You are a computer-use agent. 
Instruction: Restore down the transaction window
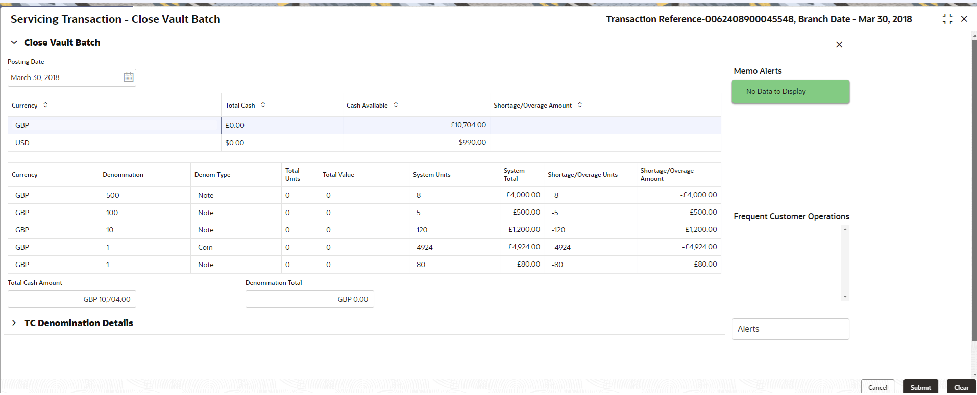(947, 19)
